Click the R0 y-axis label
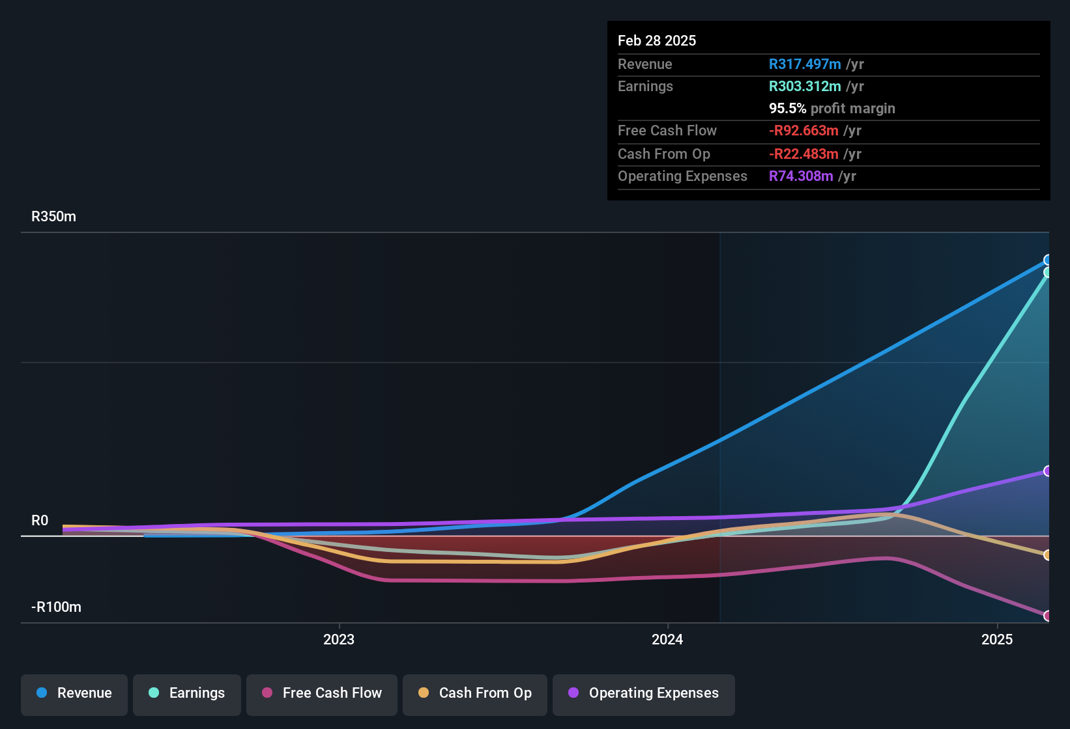 pos(40,521)
